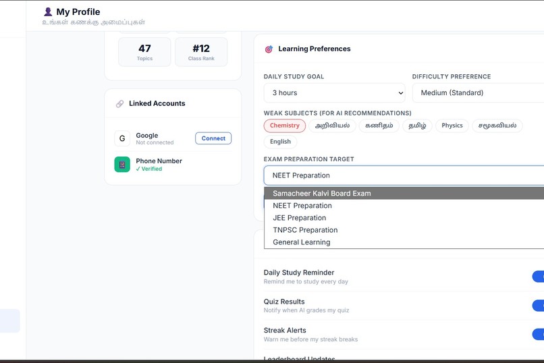Viewport: 544px width, 363px height.
Task: Click the Google Not connected label
Action: (x=155, y=142)
